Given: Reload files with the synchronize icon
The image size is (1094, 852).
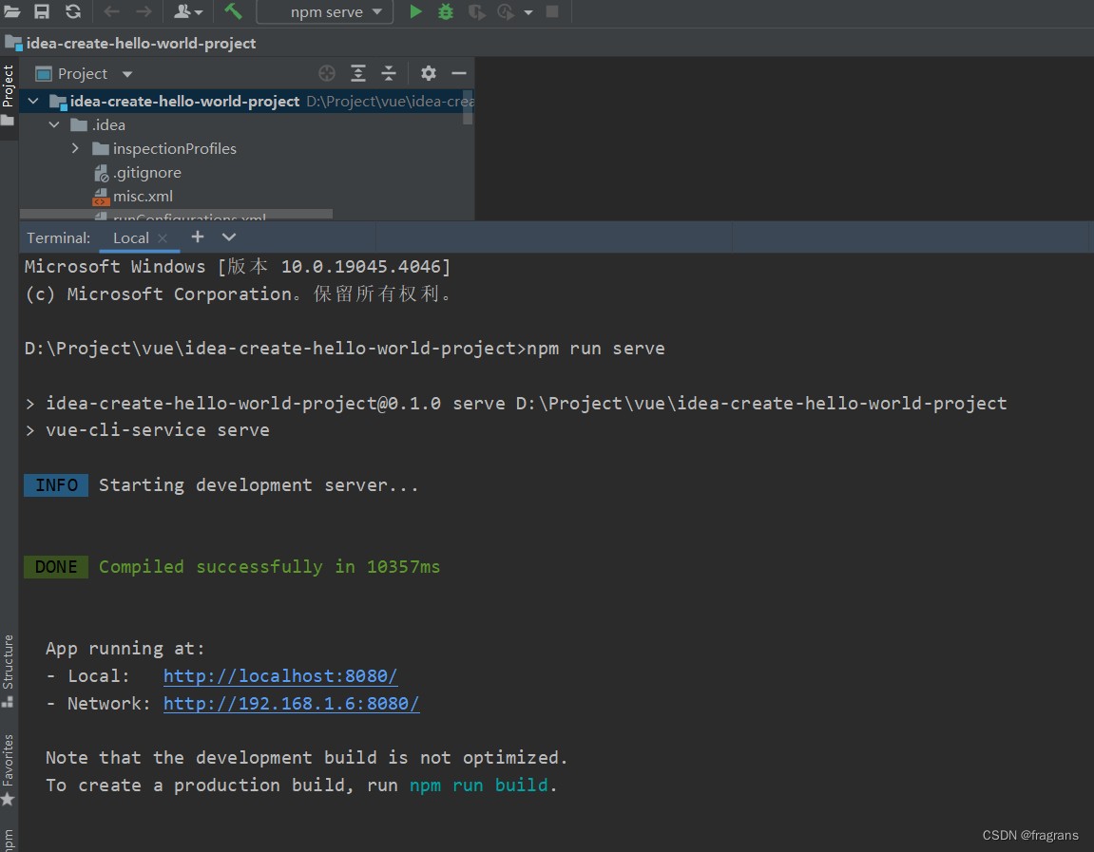Looking at the screenshot, I should pos(73,11).
